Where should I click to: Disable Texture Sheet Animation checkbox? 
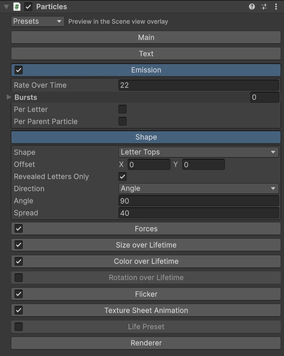[19, 310]
